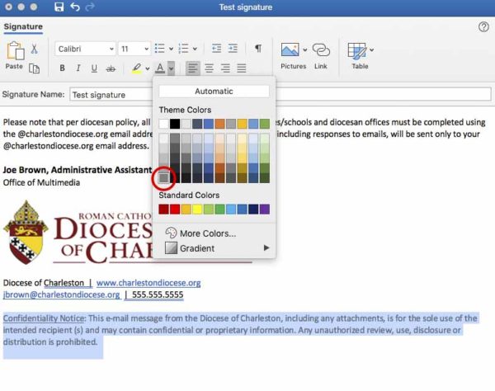Open the Help question mark icon
Viewport: 495px width, 391px height.
483,27
